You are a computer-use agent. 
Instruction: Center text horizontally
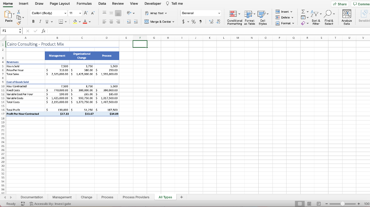click(111, 21)
